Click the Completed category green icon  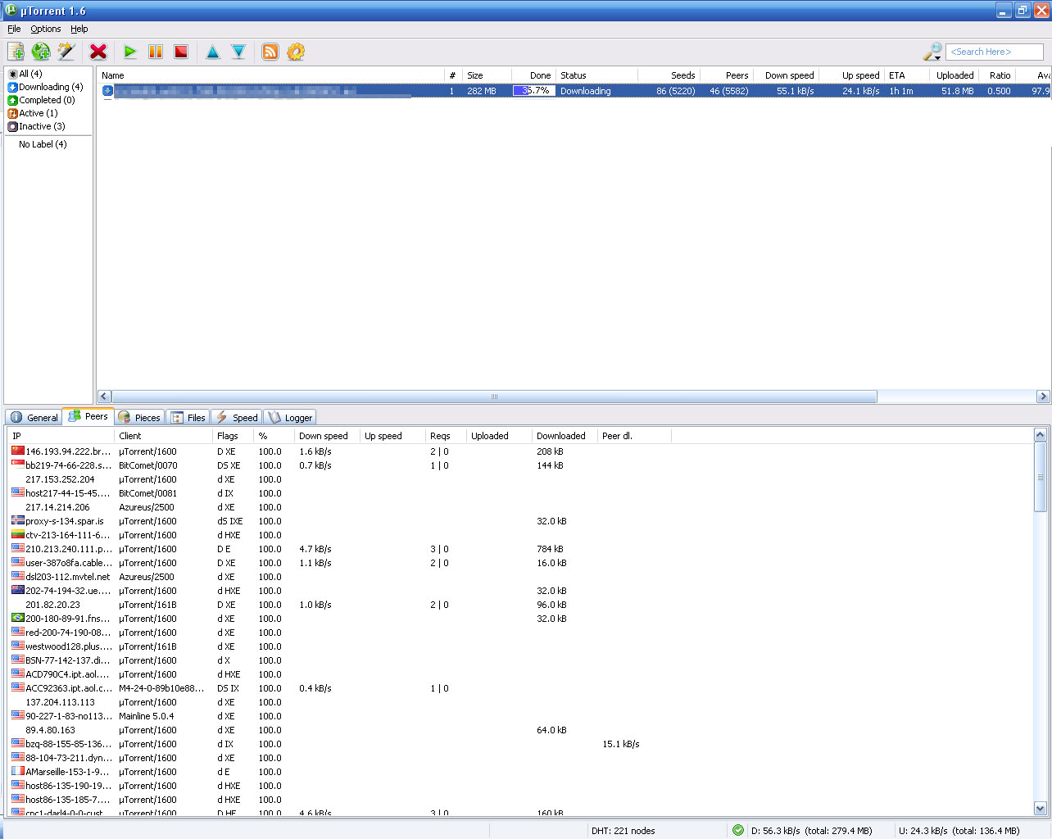(13, 100)
